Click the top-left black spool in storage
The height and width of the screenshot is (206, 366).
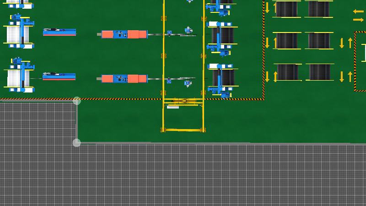[287, 9]
